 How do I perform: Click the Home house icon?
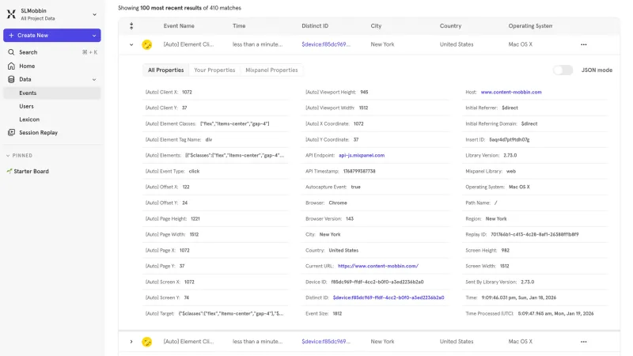[x=11, y=66]
